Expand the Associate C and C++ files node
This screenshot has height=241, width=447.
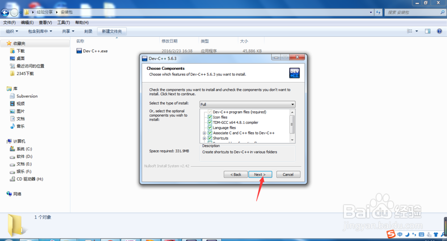(x=204, y=133)
